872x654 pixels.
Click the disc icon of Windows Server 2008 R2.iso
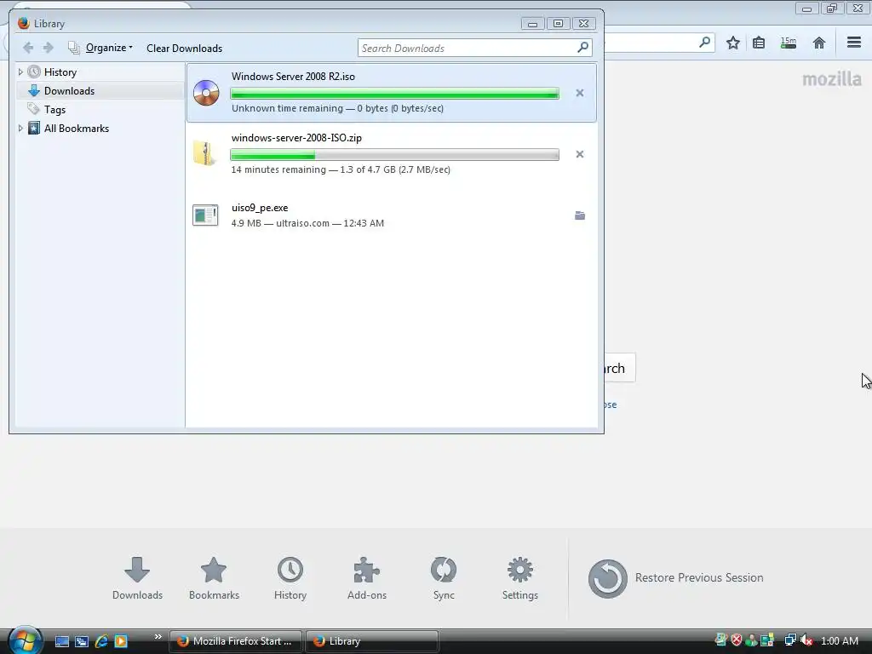[206, 93]
